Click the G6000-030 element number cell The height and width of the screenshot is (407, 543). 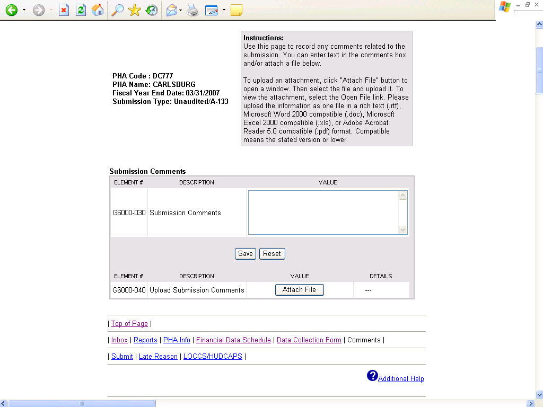coord(129,213)
